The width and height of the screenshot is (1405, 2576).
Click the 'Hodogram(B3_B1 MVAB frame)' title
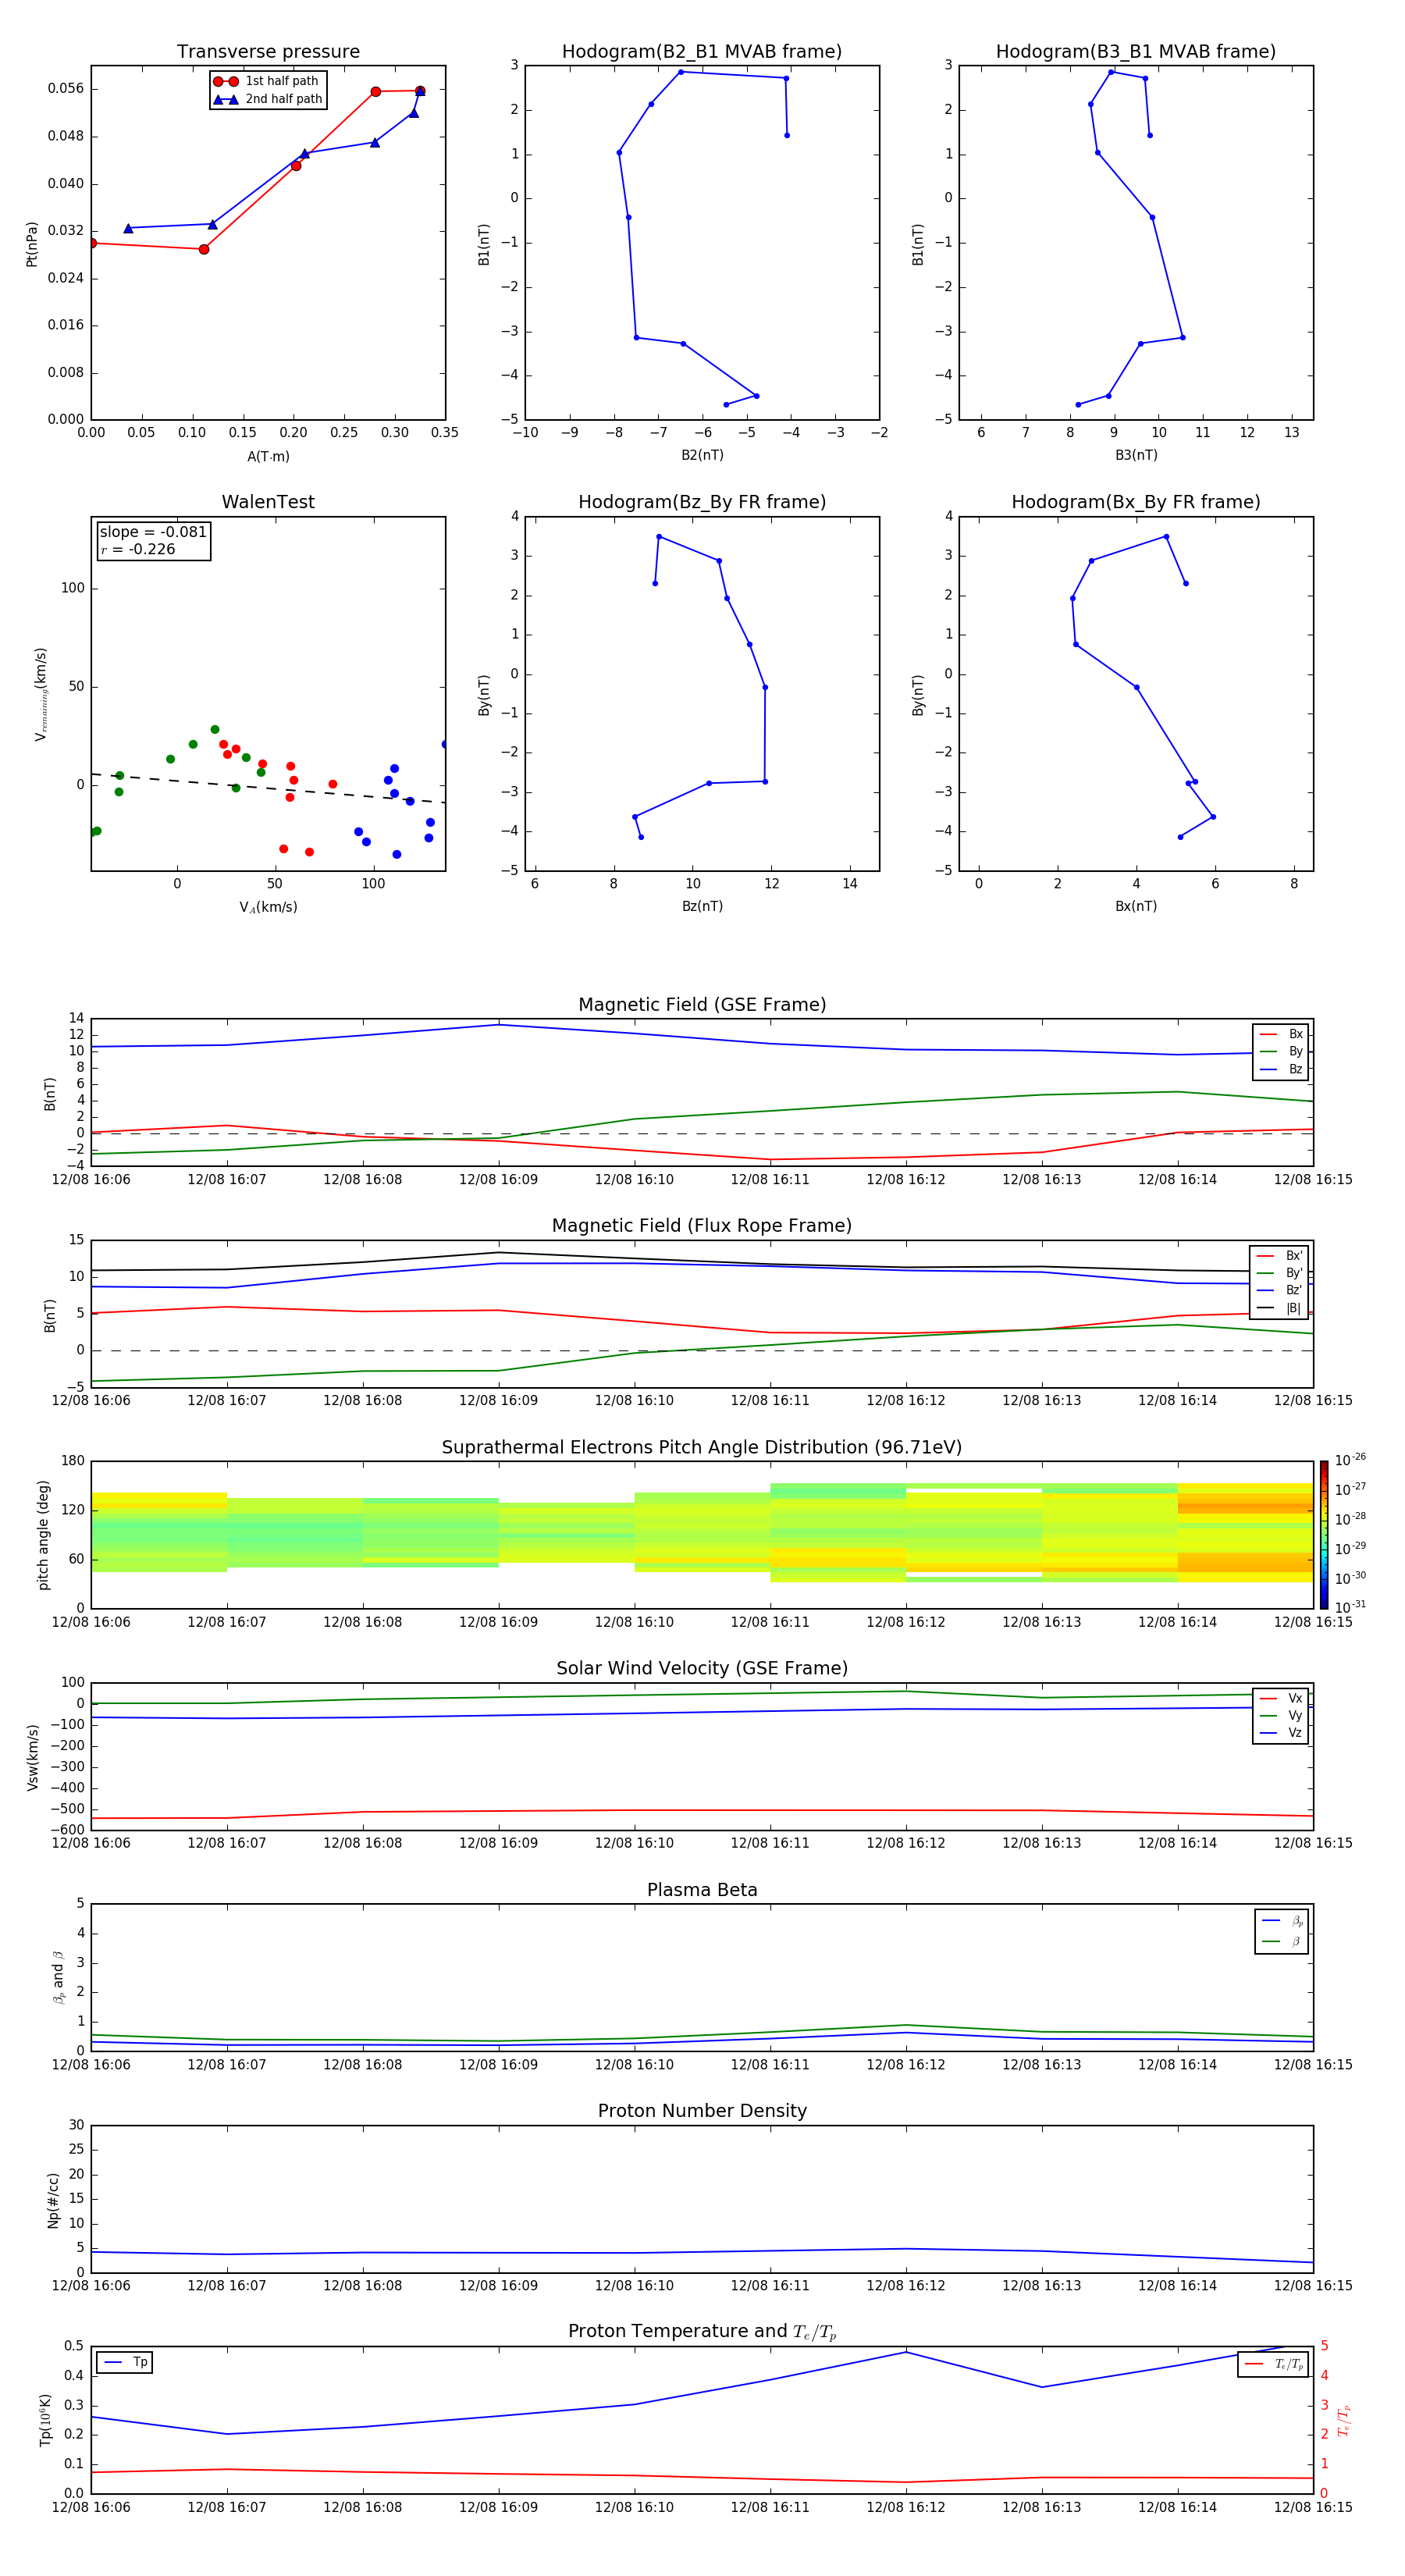[1136, 52]
